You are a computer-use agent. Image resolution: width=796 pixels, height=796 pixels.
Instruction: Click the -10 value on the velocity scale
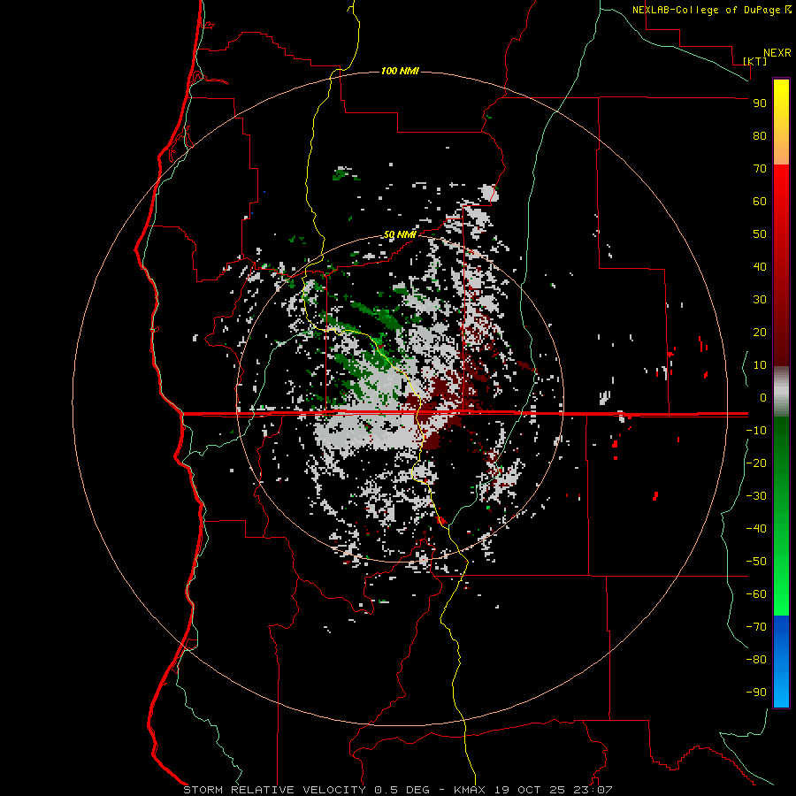click(756, 431)
